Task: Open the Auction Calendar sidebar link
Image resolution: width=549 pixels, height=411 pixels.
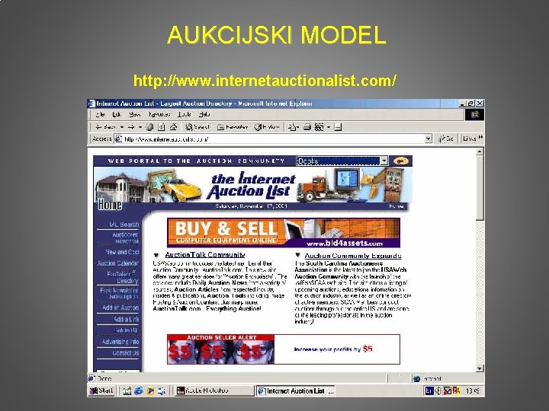Action: coord(118,263)
